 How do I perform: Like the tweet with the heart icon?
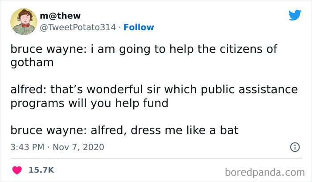point(17,170)
